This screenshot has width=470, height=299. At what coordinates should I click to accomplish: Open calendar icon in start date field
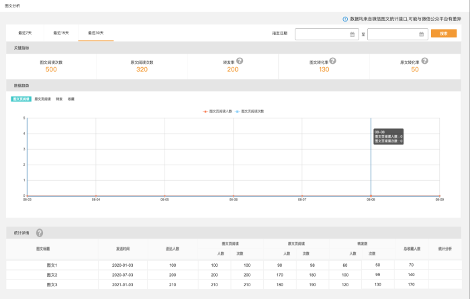tap(352, 34)
